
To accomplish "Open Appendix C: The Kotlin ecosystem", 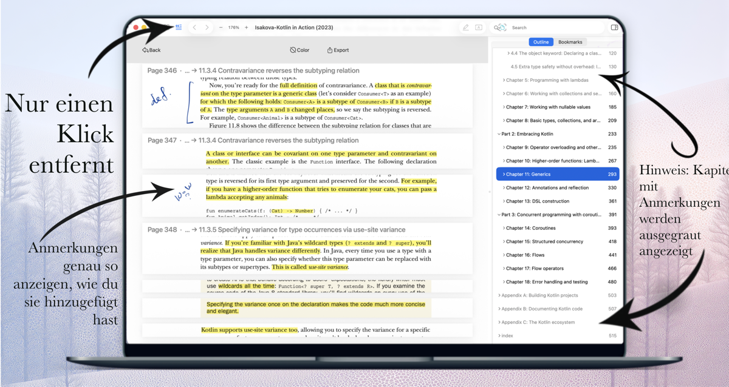I will pos(558,322).
